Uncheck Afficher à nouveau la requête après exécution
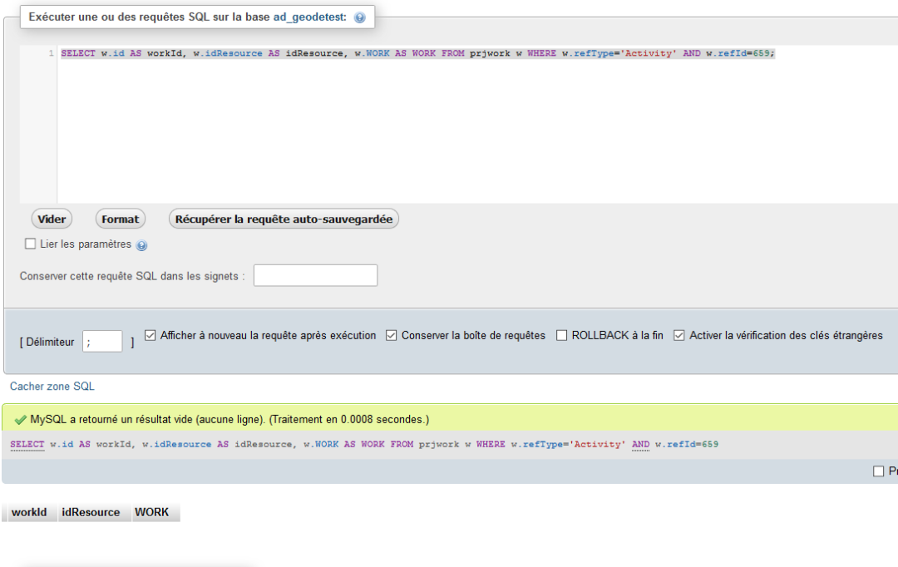Image resolution: width=898 pixels, height=567 pixels. click(150, 336)
